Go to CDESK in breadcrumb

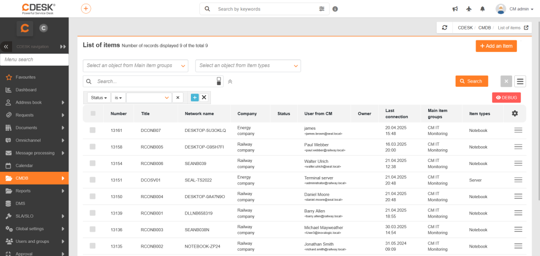pos(465,28)
